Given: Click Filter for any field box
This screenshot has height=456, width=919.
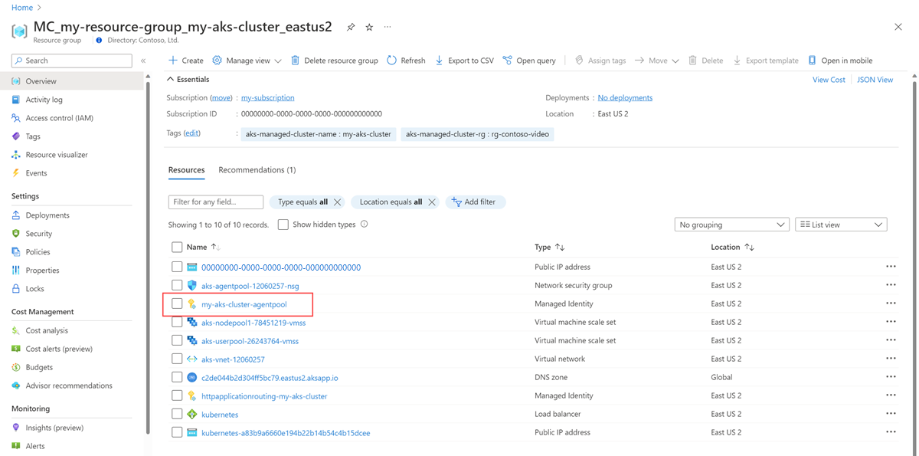Looking at the screenshot, I should click(215, 202).
